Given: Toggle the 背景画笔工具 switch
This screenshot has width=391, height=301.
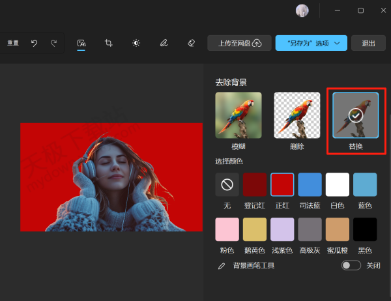Looking at the screenshot, I should tap(351, 266).
